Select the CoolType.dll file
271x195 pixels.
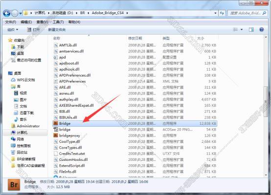pyautogui.click(x=69, y=141)
